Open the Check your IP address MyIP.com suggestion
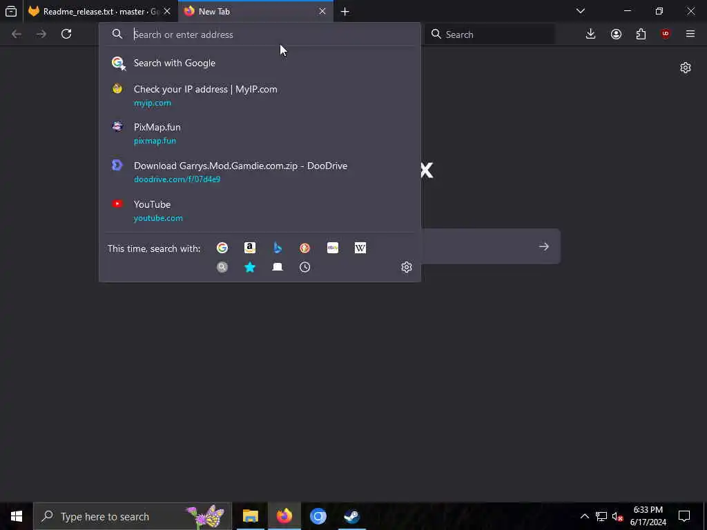The image size is (707, 530). pos(260,95)
